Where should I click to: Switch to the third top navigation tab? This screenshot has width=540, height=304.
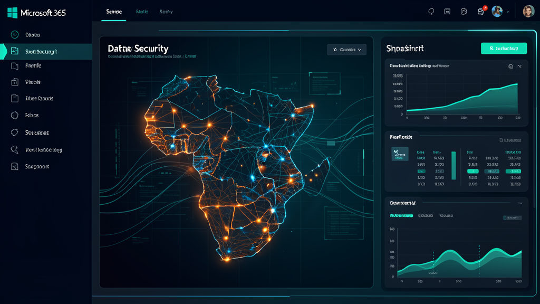coord(166,12)
